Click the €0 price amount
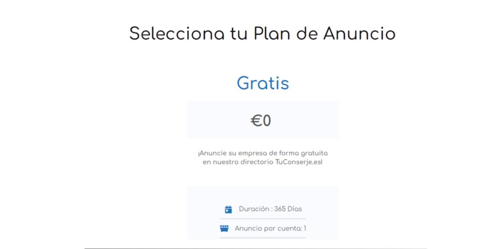This screenshot has width=498, height=249. pyautogui.click(x=261, y=121)
